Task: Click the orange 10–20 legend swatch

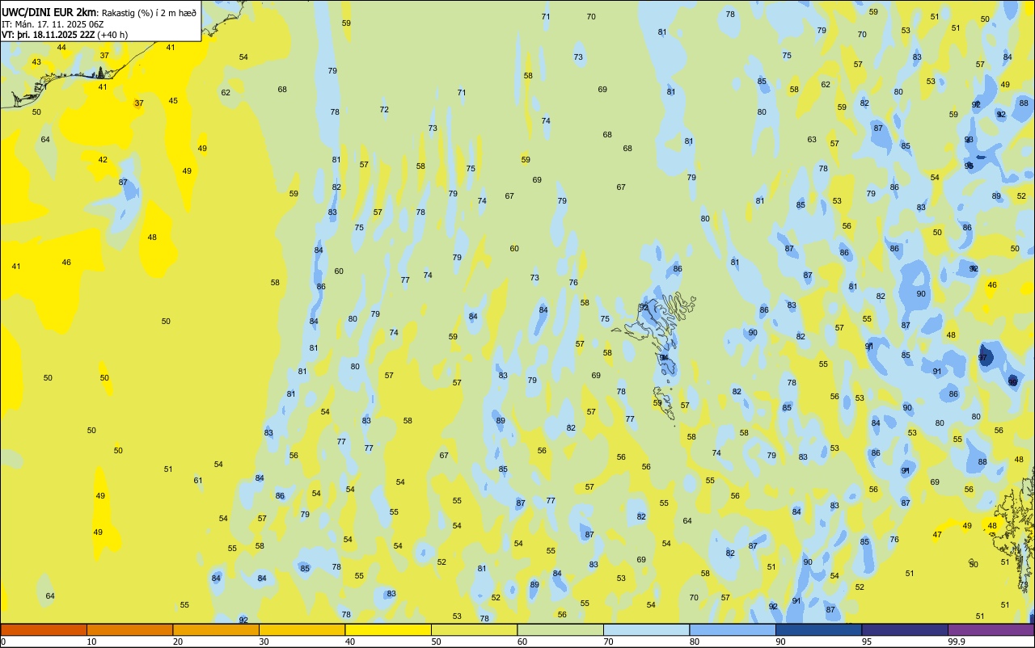Action: coord(129,629)
